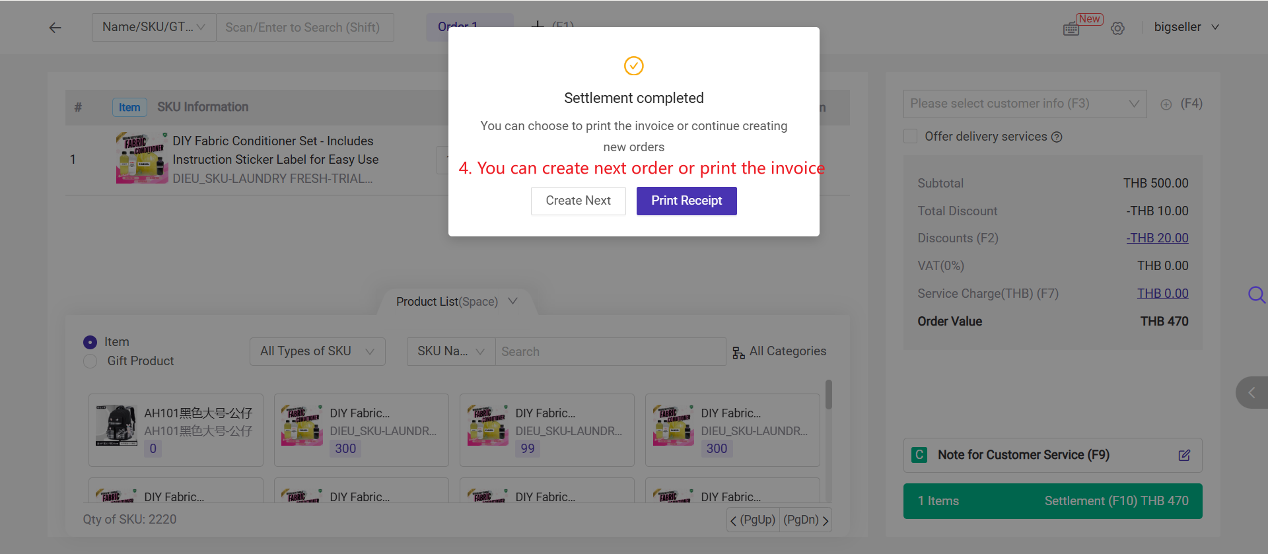Expand the side panel collapse arrow
Viewport: 1268px width, 554px height.
click(1251, 393)
